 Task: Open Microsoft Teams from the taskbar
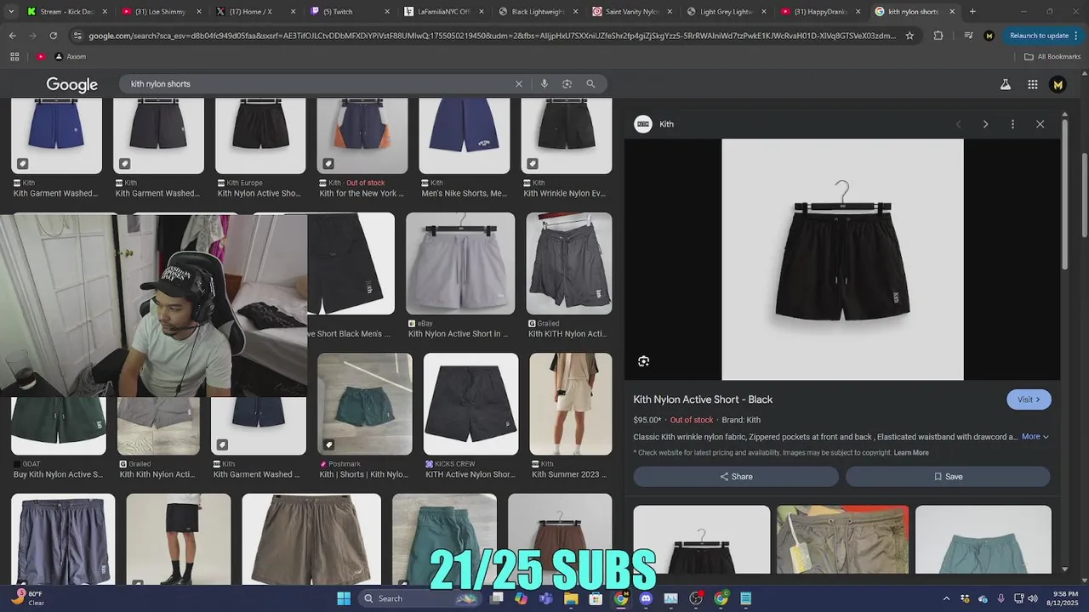(546, 598)
